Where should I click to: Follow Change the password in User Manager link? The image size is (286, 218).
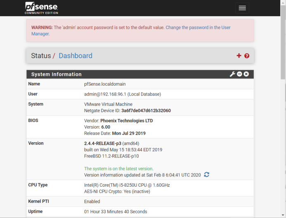[x=131, y=30]
